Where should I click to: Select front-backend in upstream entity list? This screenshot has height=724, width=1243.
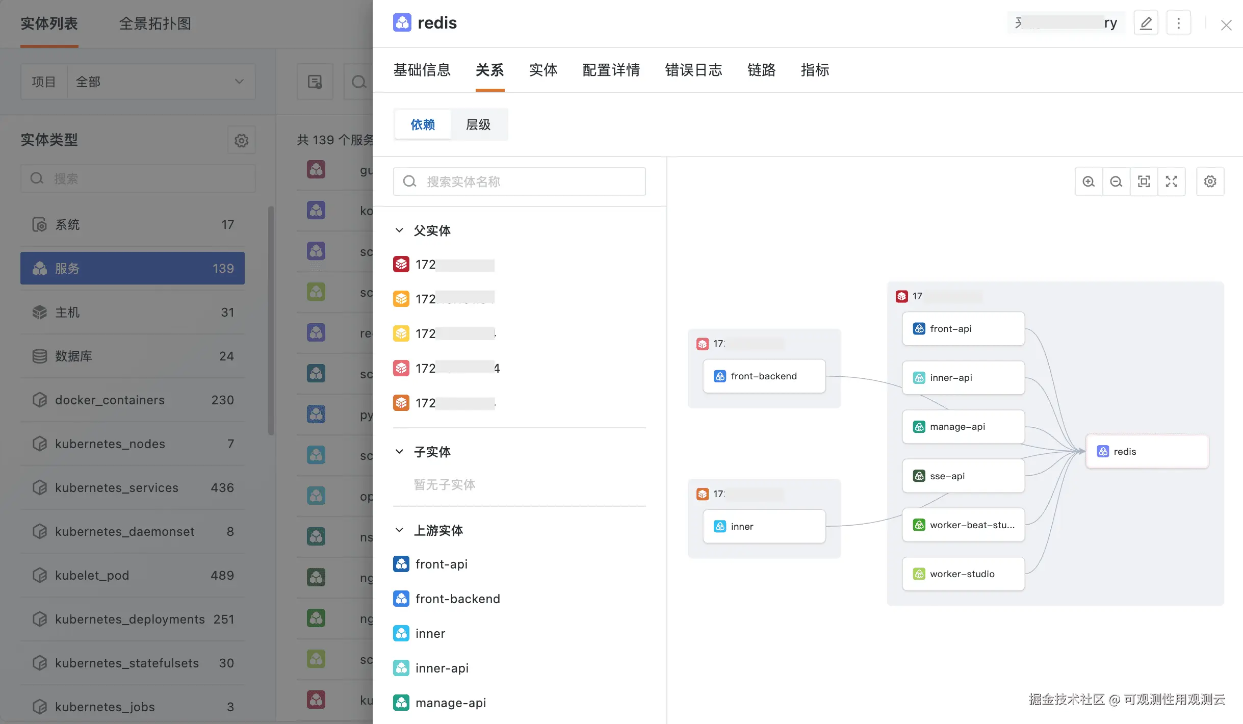(x=457, y=599)
